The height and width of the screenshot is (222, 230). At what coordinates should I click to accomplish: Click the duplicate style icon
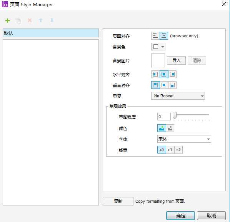click(18, 20)
